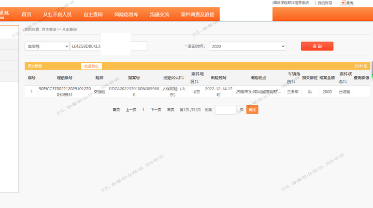Open 沟通交流 menu
373x208 pixels.
pyautogui.click(x=160, y=15)
